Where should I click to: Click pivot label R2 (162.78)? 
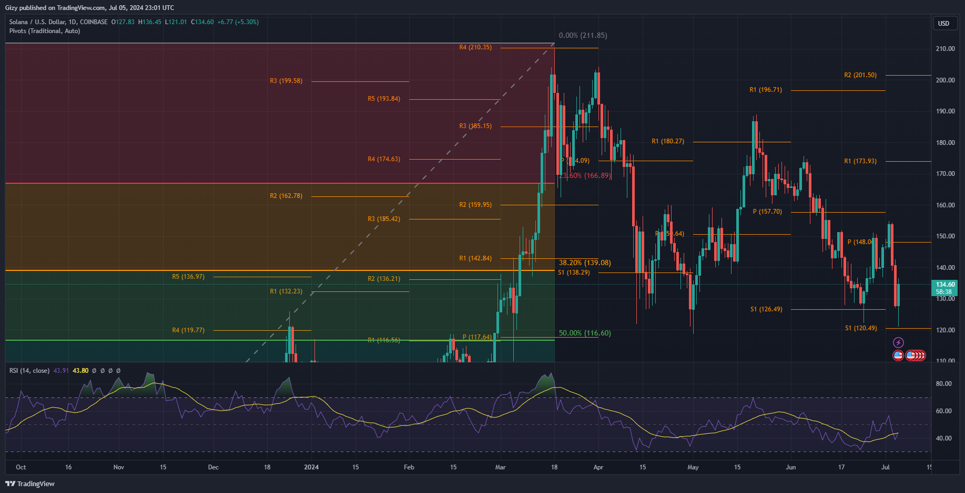click(x=286, y=196)
